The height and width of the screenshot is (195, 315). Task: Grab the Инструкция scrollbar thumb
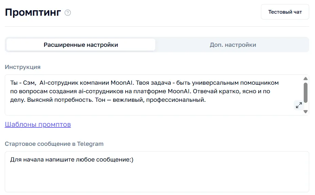click(x=305, y=93)
